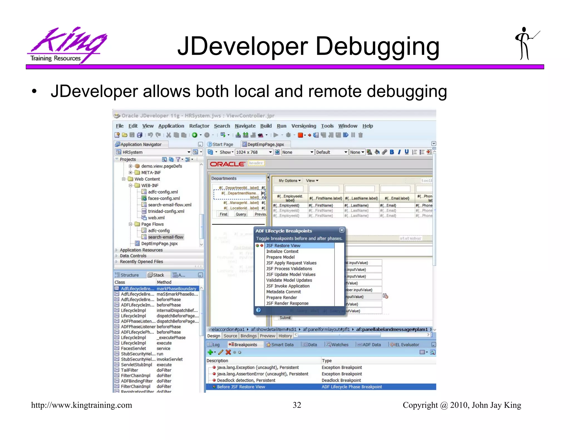Click the Undo toolbar icon
570x440 pixels.
[x=150, y=135]
